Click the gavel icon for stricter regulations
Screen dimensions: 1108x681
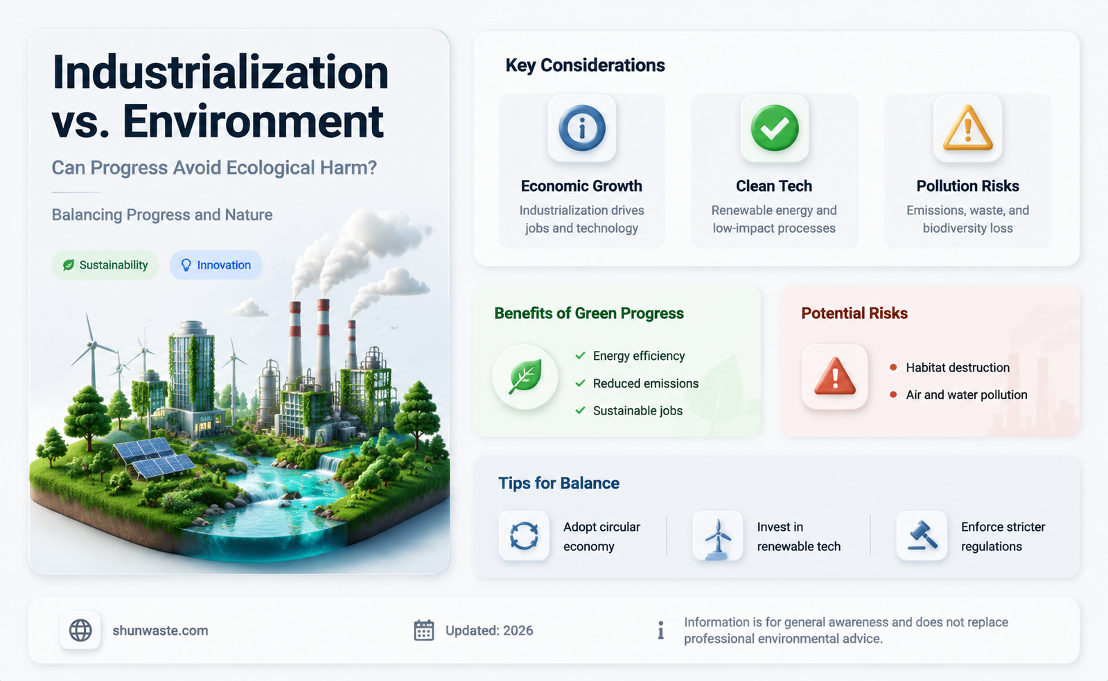[922, 536]
